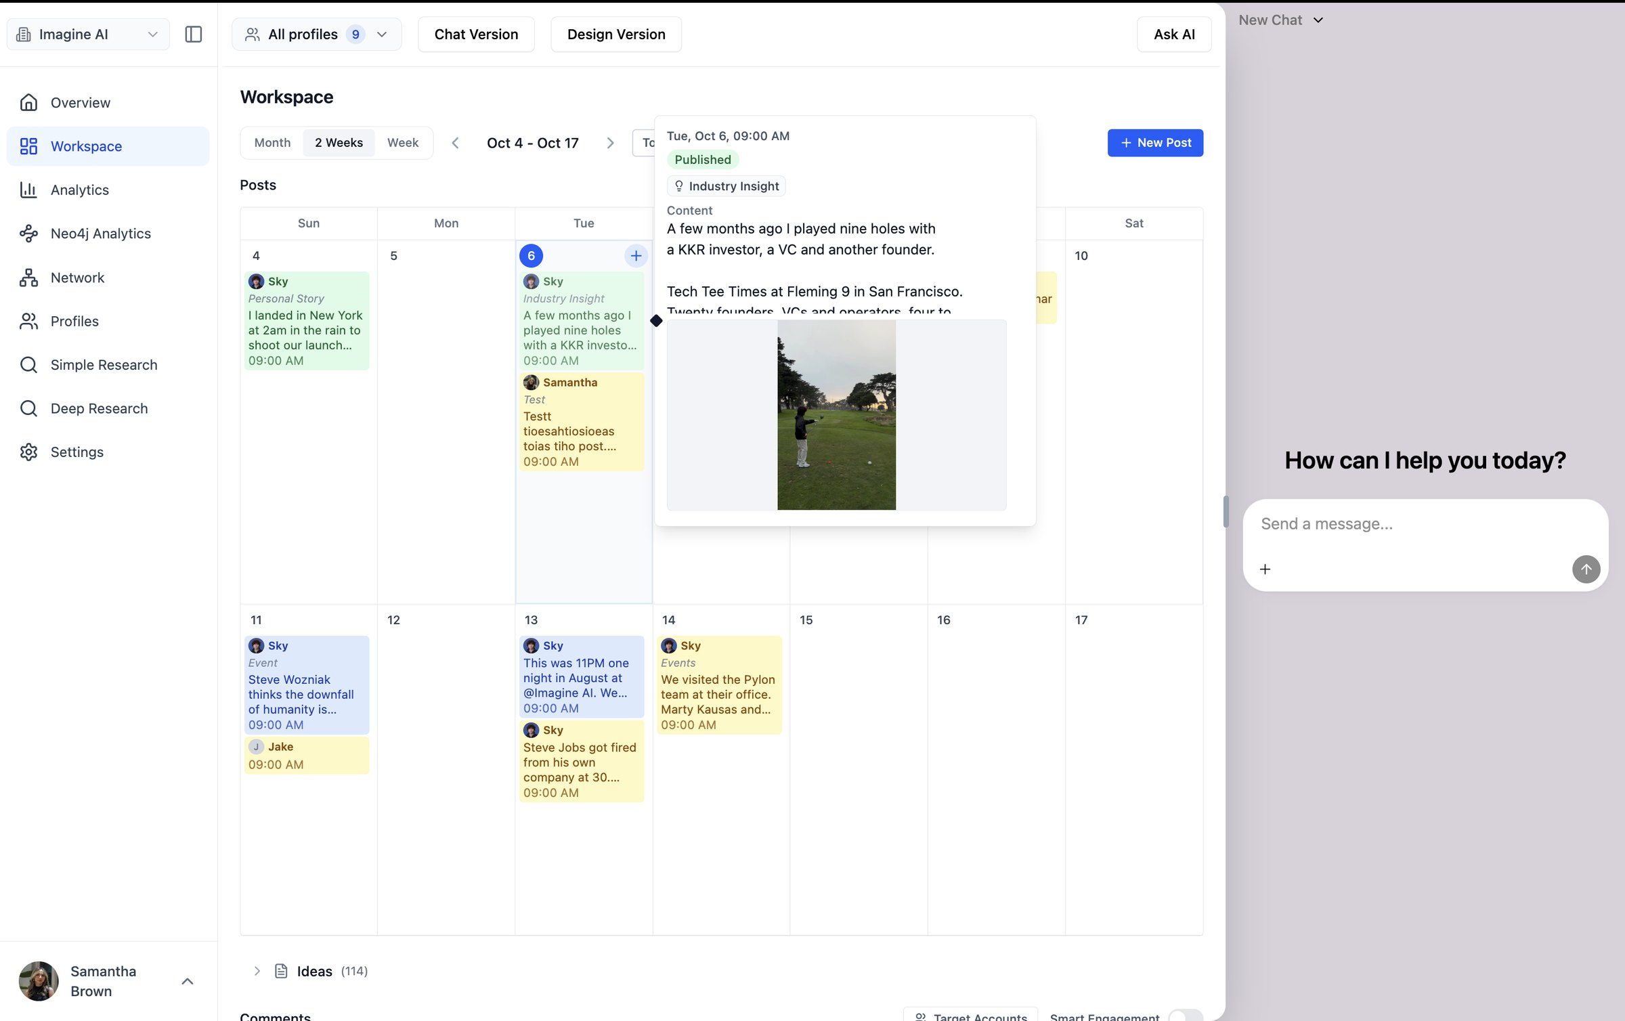Viewport: 1625px width, 1021px height.
Task: Open Sky's Steve Jobs got fired post
Action: tap(582, 761)
